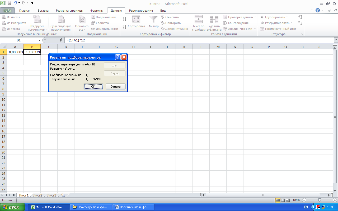Viewport: 338px width, 211px height.
Task: Switch to Review (Рецензирование) tab
Action: click(141, 11)
